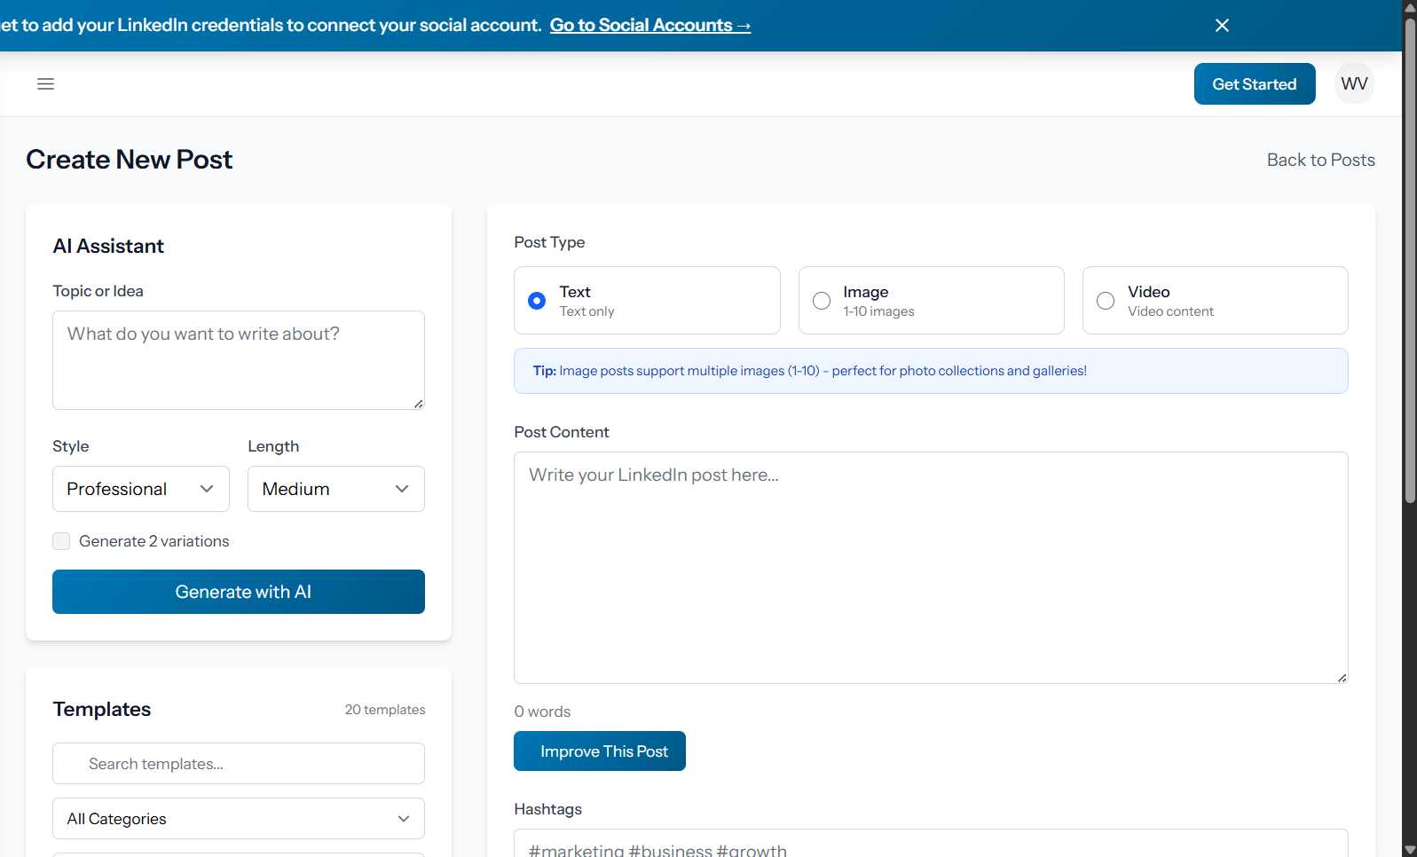
Task: Pick the Video post type option
Action: 1106,301
